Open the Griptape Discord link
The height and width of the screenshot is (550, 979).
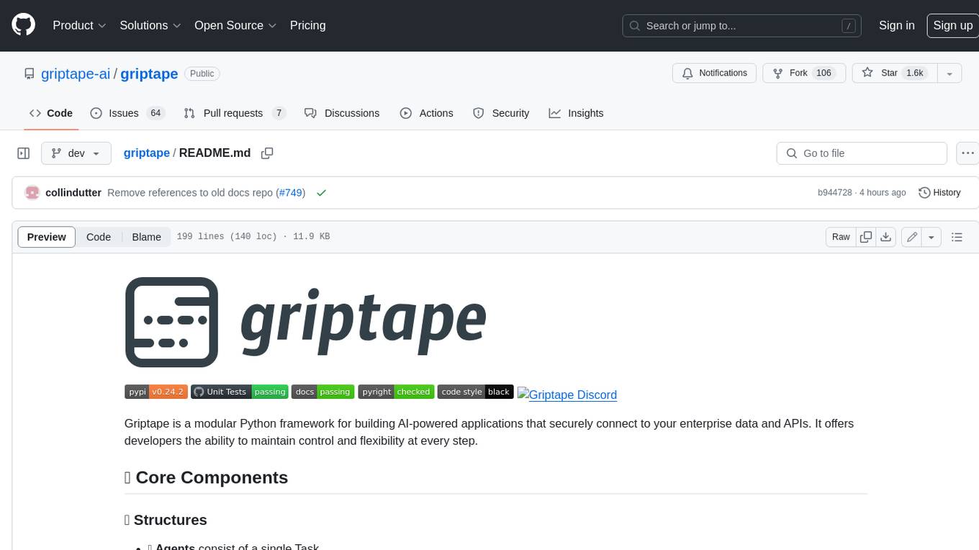pyautogui.click(x=567, y=395)
